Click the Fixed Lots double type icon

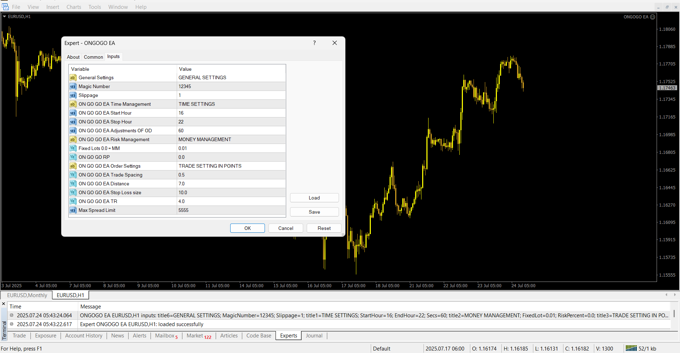pyautogui.click(x=73, y=149)
